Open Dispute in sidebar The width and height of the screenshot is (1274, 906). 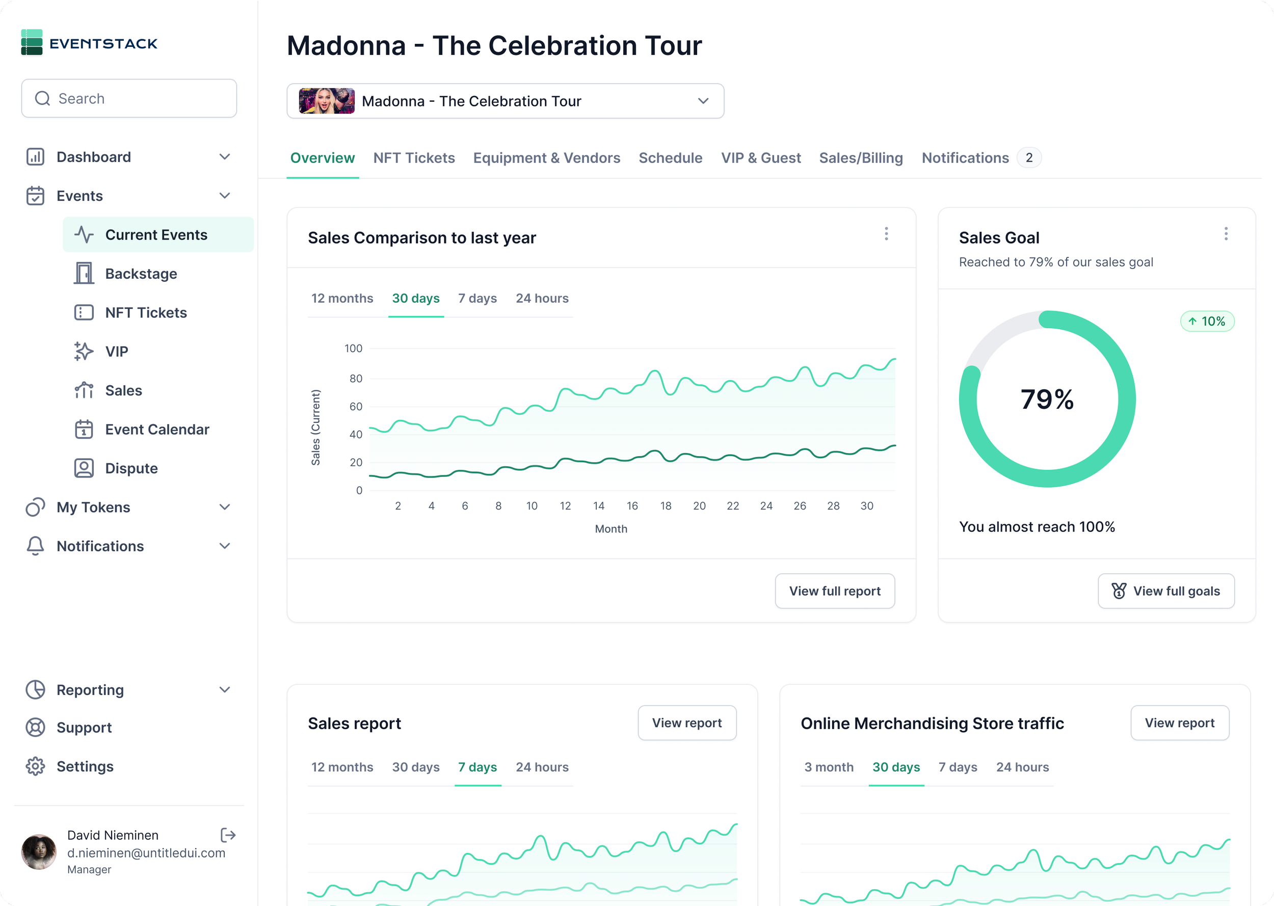158,468
